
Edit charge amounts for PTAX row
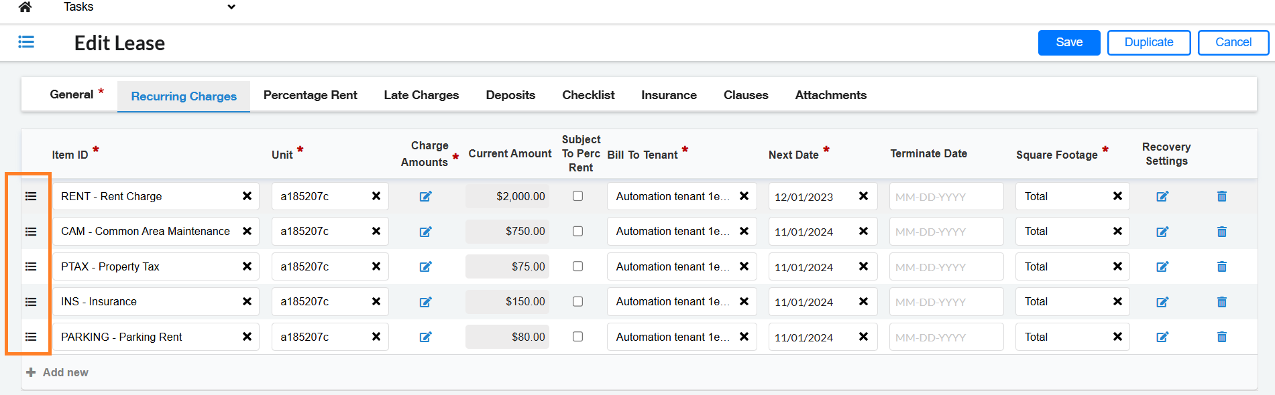425,266
